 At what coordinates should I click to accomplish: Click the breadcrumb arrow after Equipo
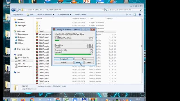pyautogui.click(x=33, y=10)
